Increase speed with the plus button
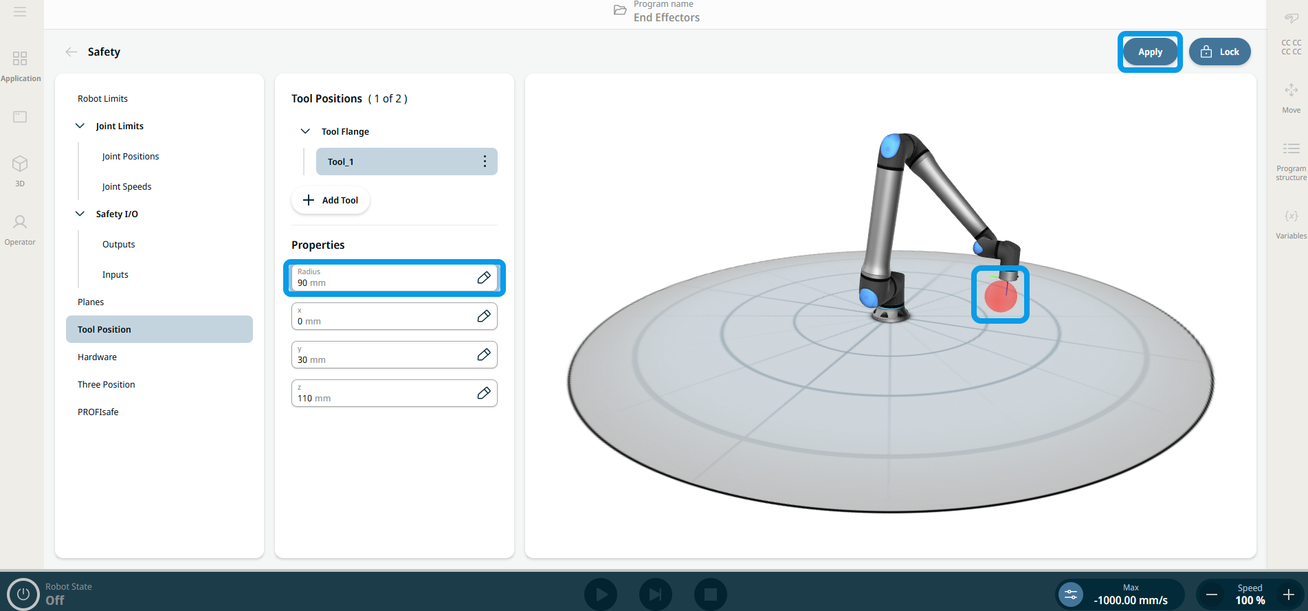The image size is (1308, 611). tap(1288, 595)
